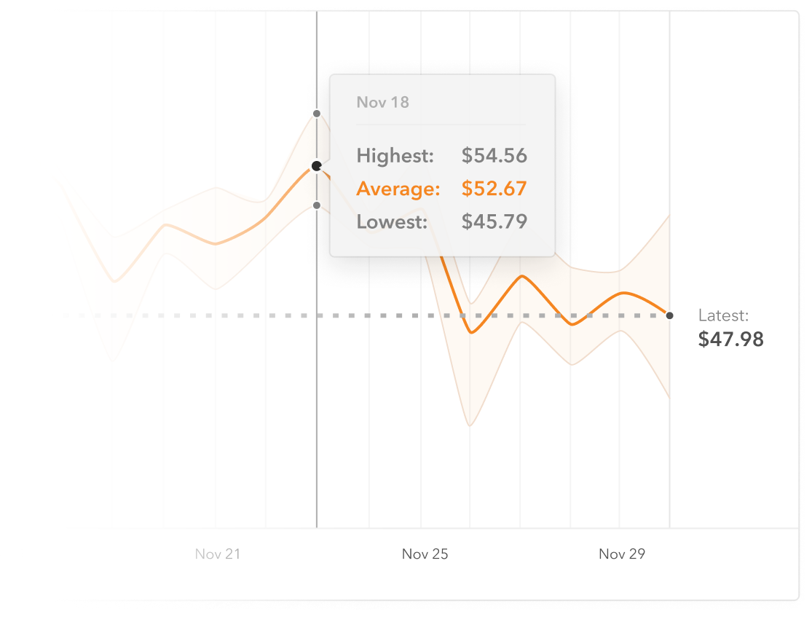812x617 pixels.
Task: Click the $47.98 latest price value
Action: pos(730,339)
